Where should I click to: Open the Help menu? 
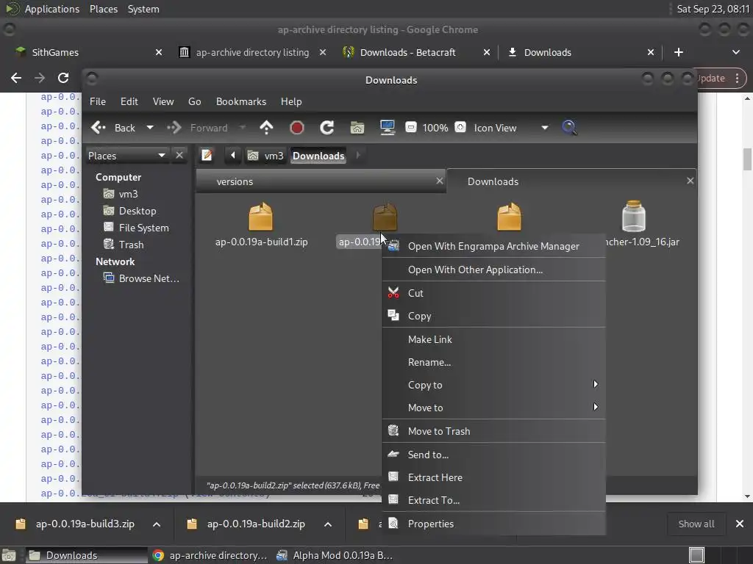tap(291, 101)
